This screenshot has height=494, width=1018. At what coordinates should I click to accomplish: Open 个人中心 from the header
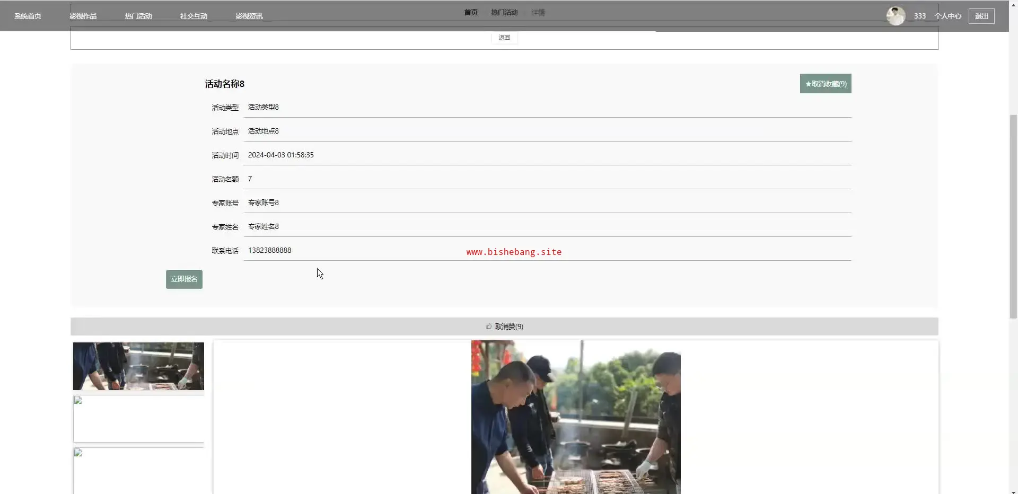(948, 16)
